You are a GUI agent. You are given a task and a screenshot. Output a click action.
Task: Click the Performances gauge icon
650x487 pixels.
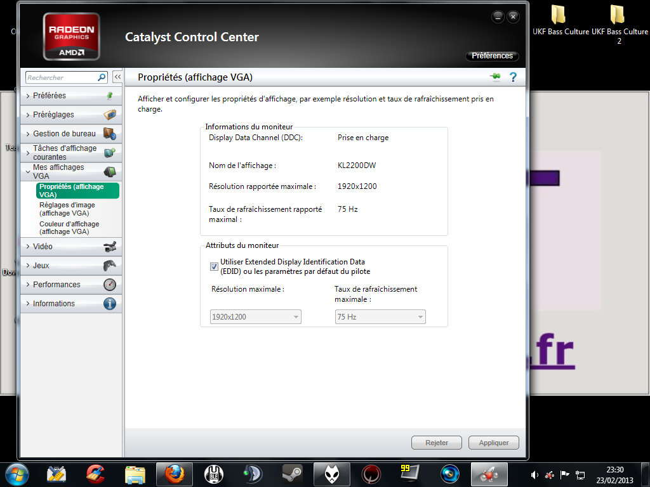[110, 285]
